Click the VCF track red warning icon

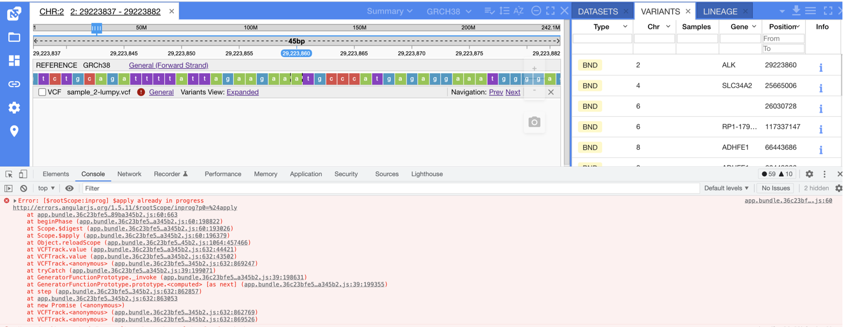(x=141, y=93)
